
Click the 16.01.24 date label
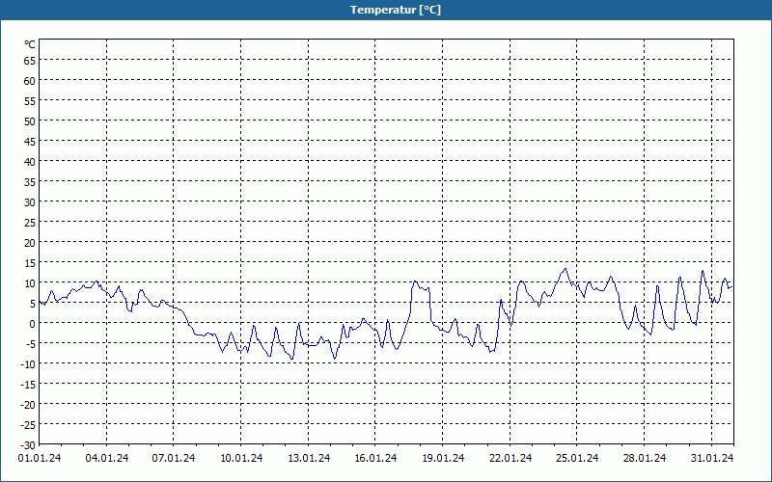[x=375, y=458]
